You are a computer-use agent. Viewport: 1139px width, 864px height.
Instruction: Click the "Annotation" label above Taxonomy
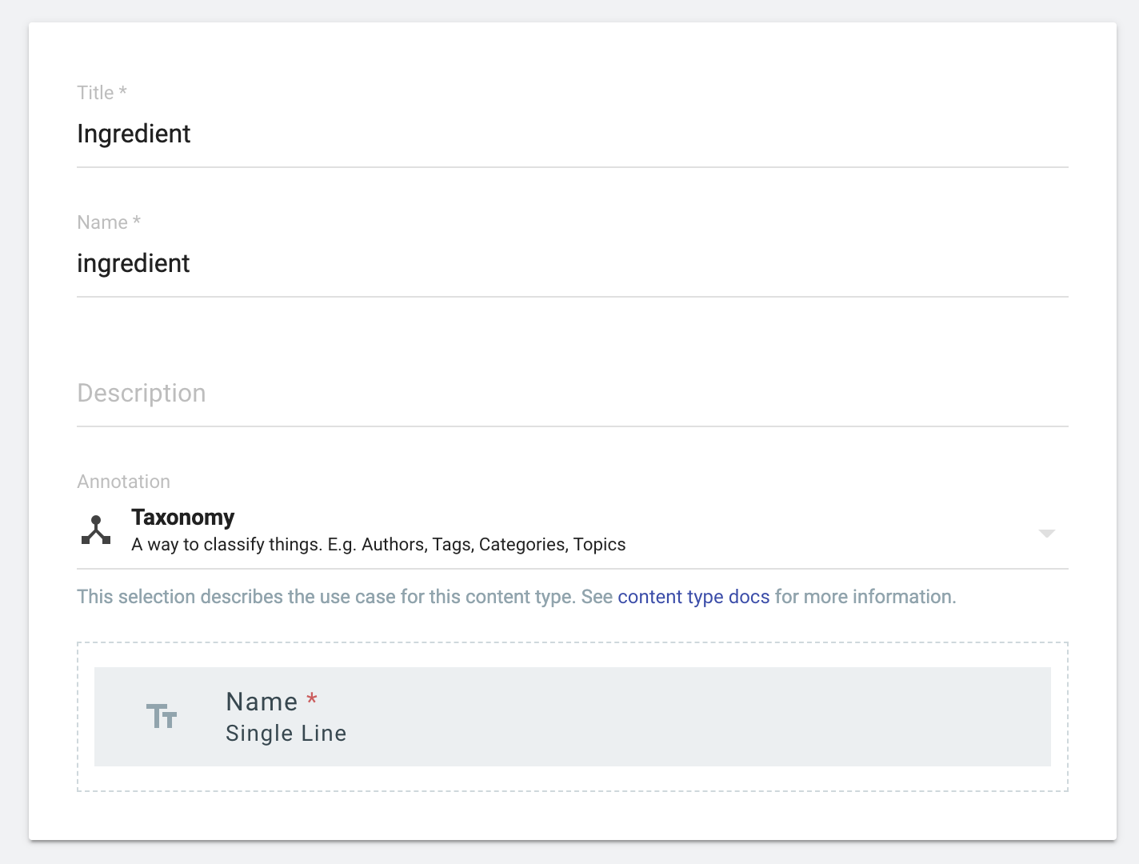point(124,482)
